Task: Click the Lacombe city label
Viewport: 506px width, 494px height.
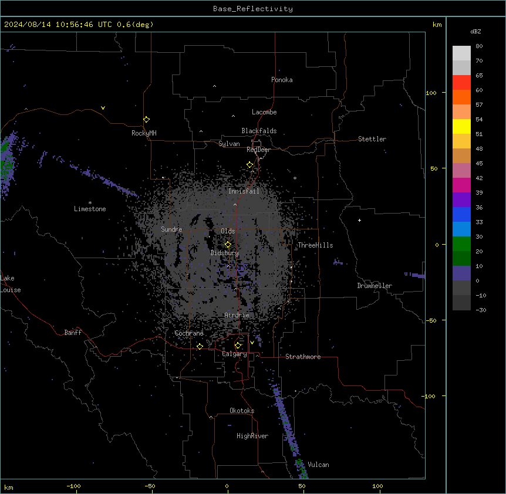Action: pyautogui.click(x=264, y=112)
